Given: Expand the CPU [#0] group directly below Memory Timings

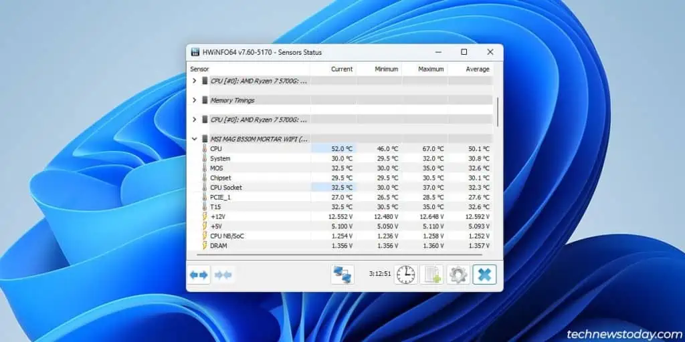Looking at the screenshot, I should (195, 119).
